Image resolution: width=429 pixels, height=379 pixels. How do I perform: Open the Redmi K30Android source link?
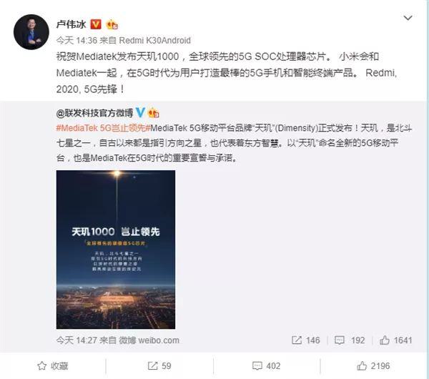pyautogui.click(x=155, y=41)
